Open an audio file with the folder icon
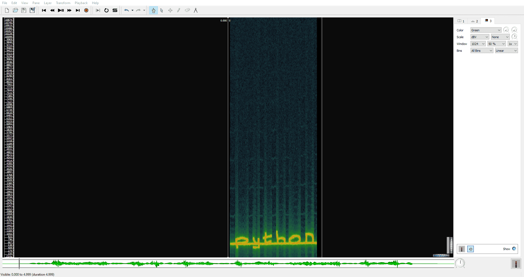524x277 pixels. click(15, 10)
